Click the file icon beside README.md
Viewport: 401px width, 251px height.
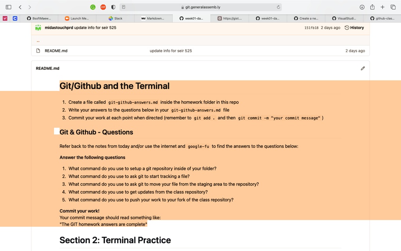[38, 51]
